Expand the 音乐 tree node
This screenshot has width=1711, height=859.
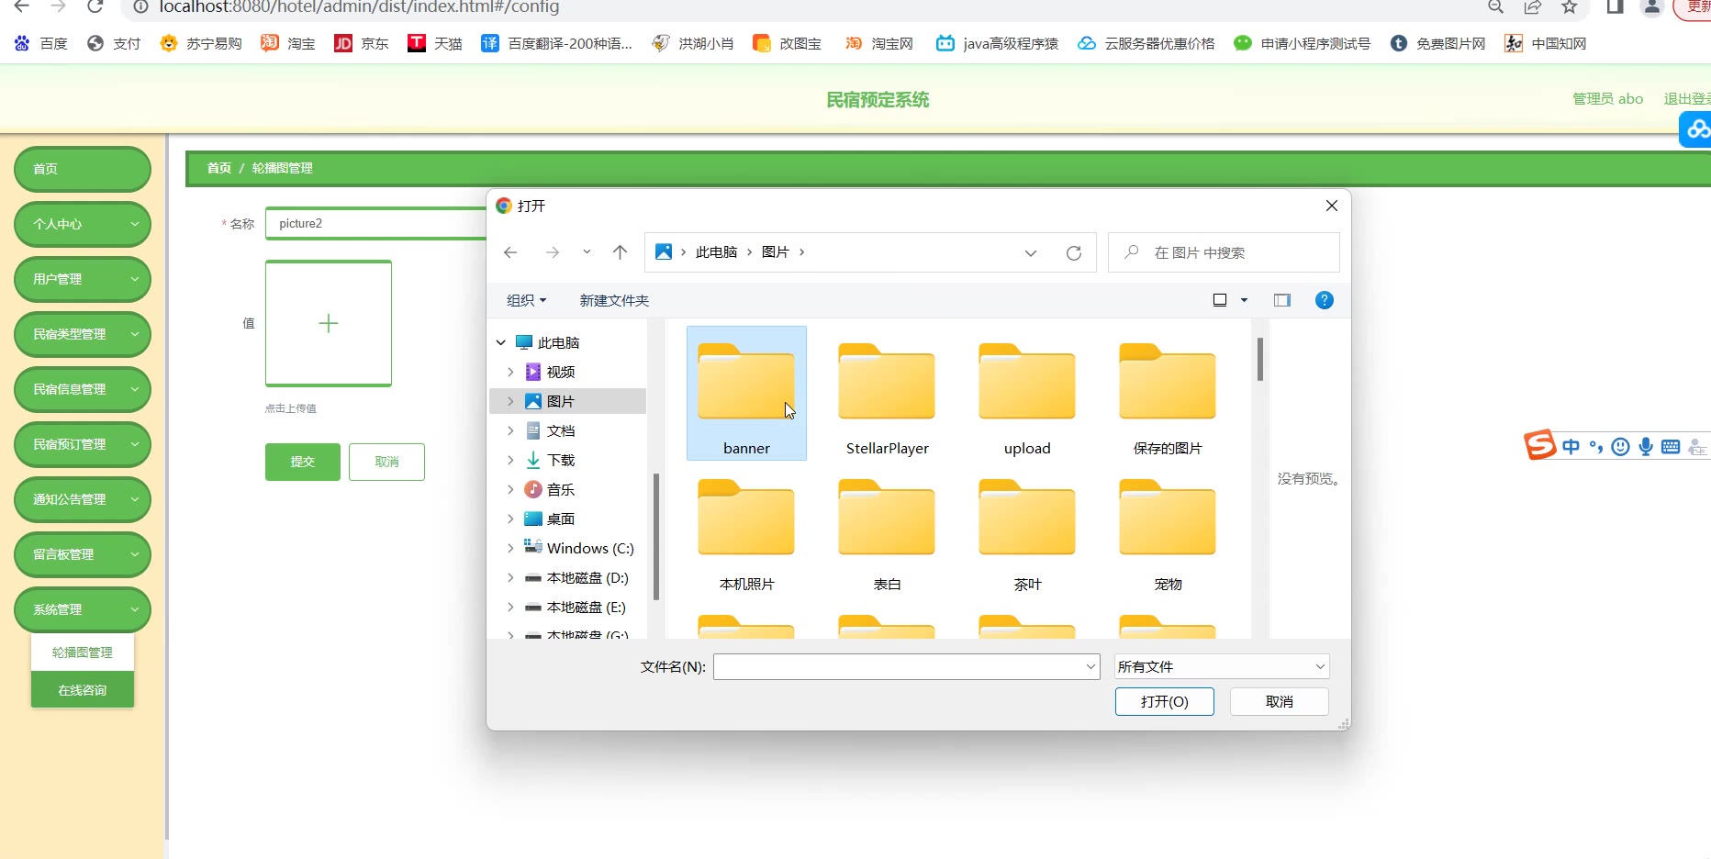(x=510, y=489)
